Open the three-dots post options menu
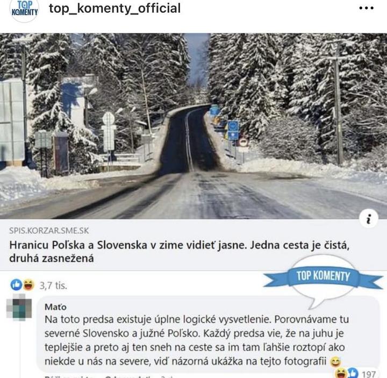 (x=366, y=8)
